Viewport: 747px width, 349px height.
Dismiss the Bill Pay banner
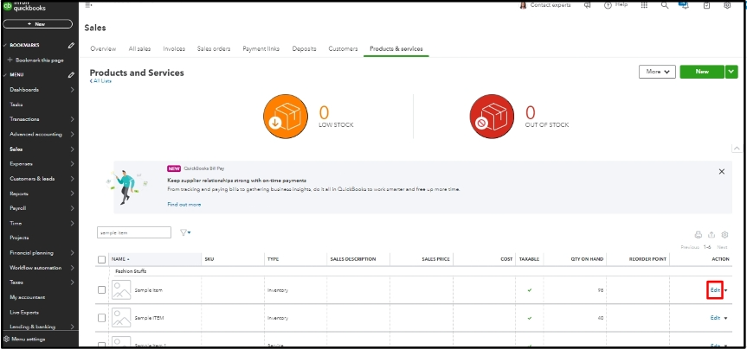721,171
